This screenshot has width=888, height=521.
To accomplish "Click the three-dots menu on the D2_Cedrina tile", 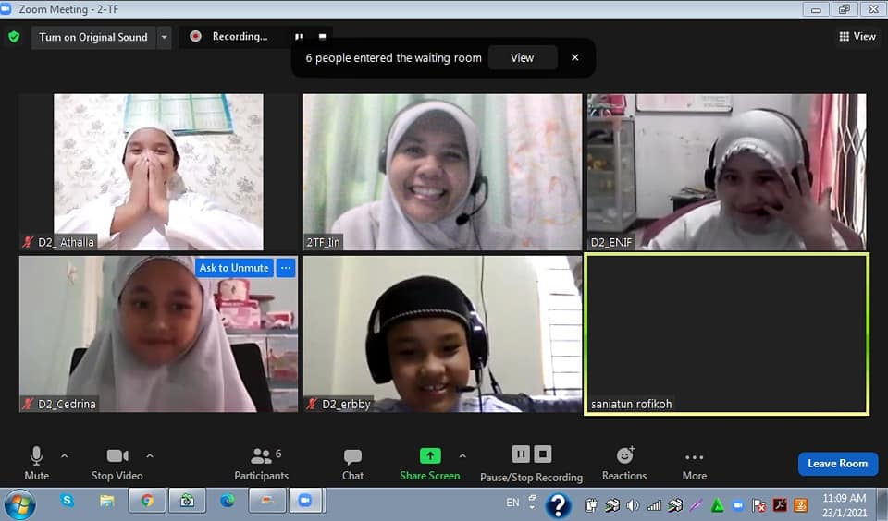I will tap(286, 268).
